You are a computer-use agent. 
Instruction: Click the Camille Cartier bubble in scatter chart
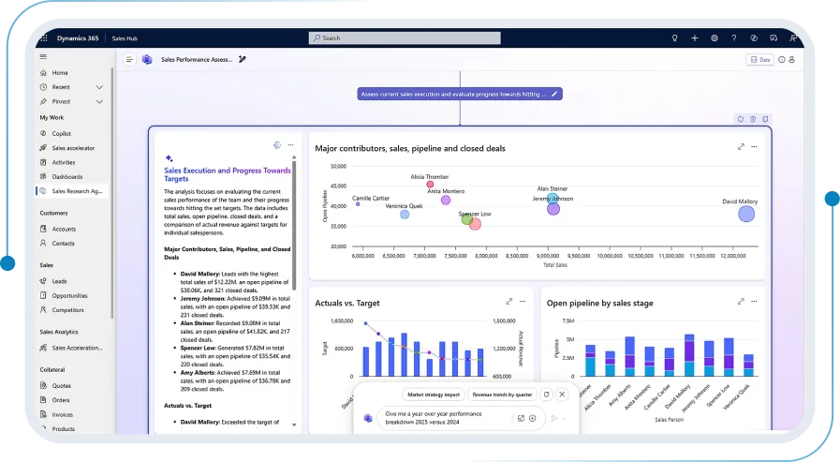tap(358, 204)
